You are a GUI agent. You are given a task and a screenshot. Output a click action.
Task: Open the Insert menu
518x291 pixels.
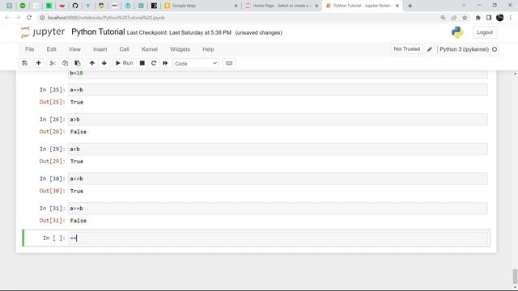(100, 49)
